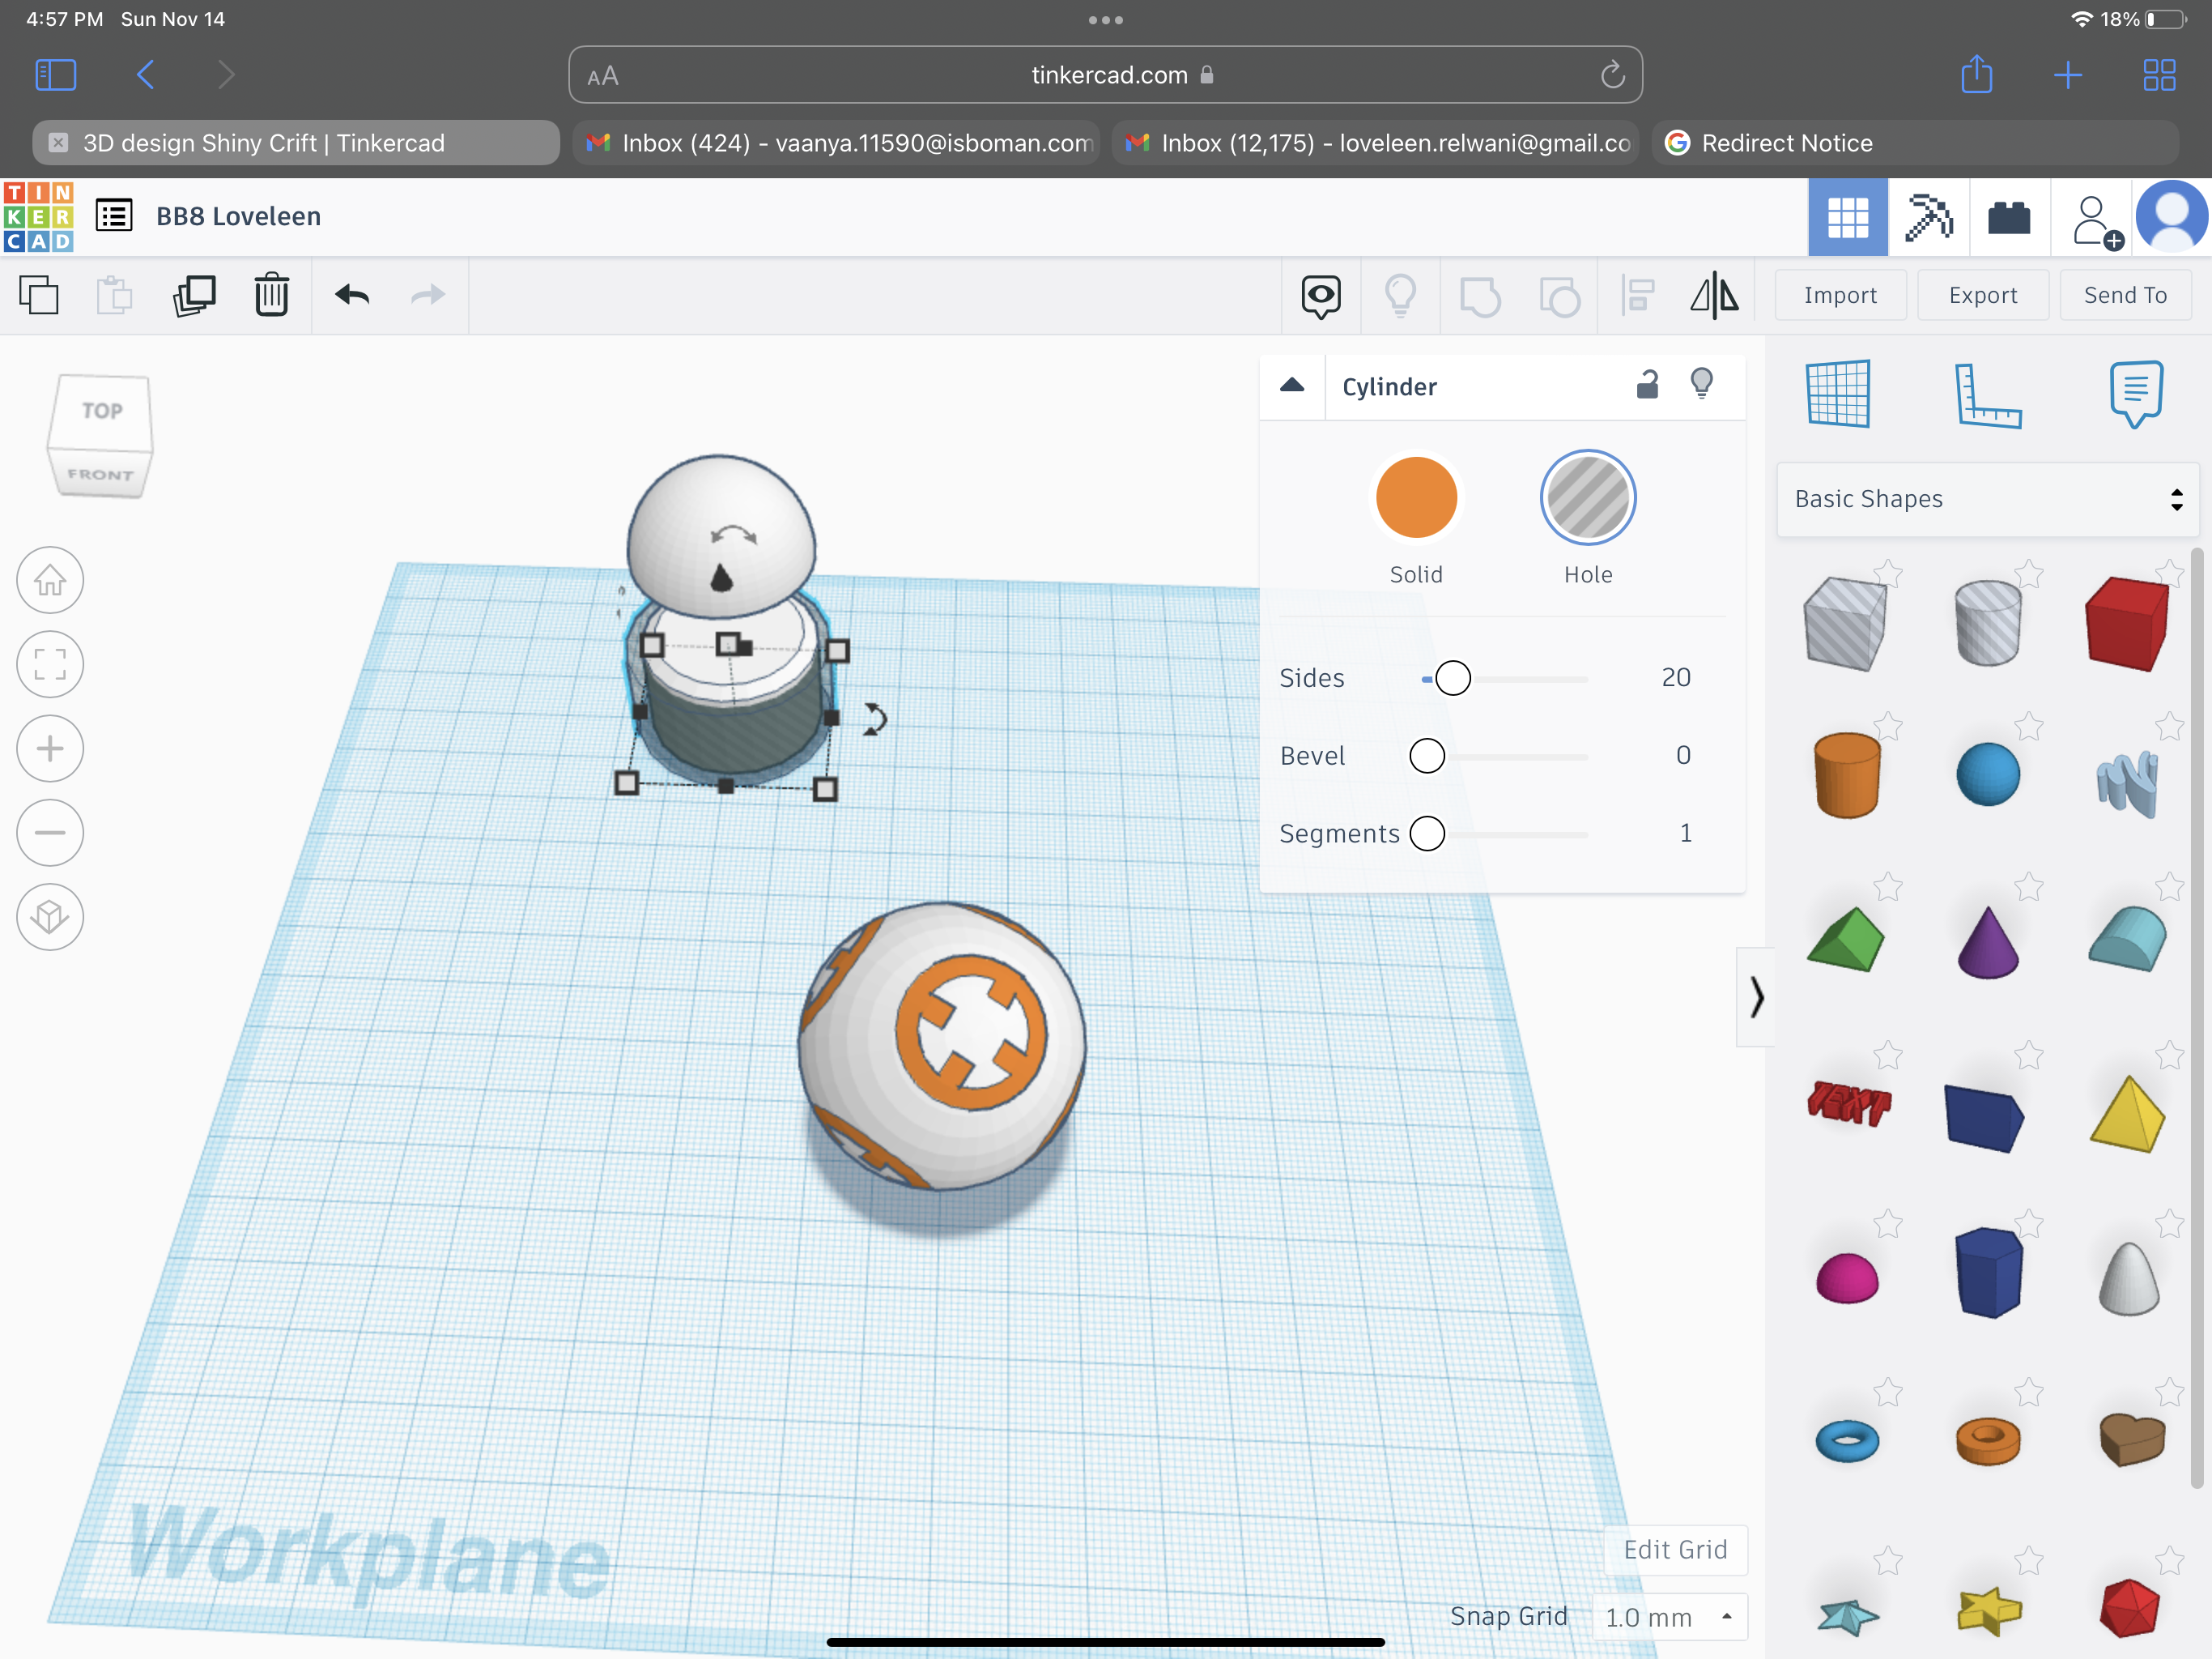Favorite the Box hole shape star
The height and width of the screenshot is (1659, 2212).
[x=1888, y=574]
